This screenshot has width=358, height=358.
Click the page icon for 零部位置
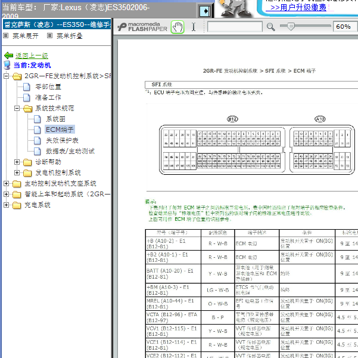[x=27, y=87]
